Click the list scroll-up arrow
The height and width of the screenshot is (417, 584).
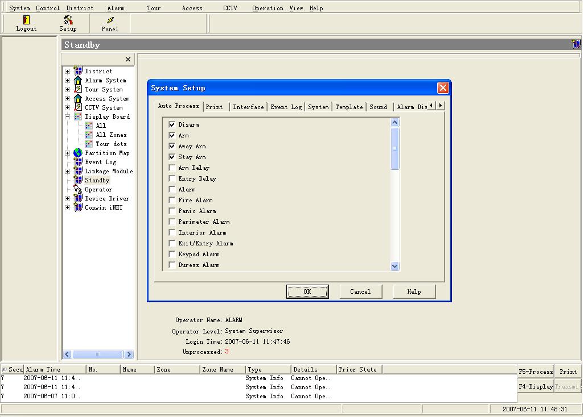[x=395, y=122]
